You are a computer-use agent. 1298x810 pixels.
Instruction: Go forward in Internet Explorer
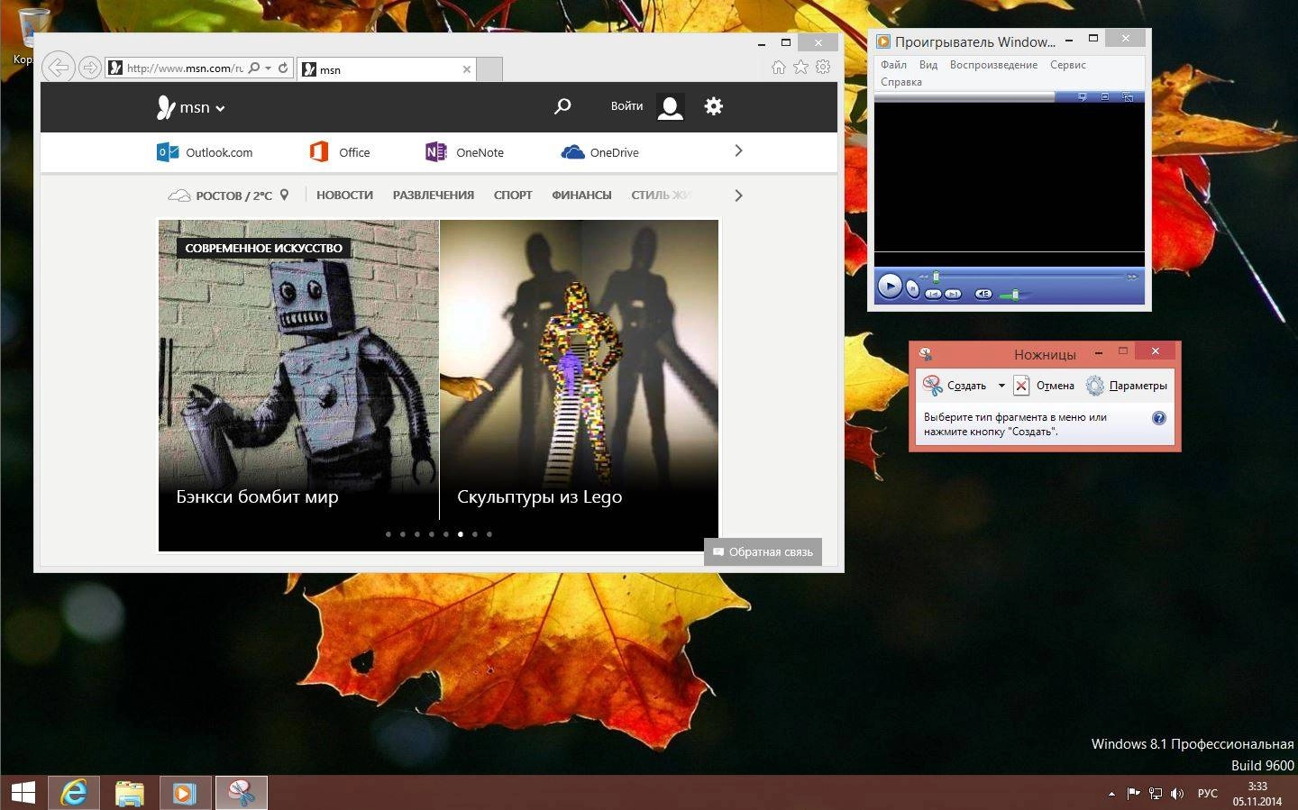click(89, 67)
